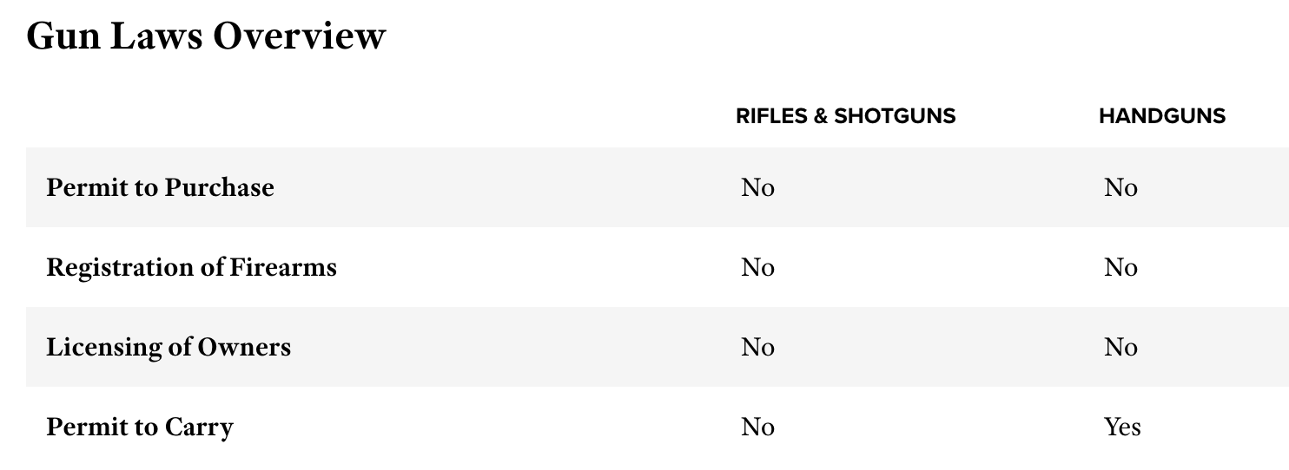Click the word Firearms in the row label
1289x470 pixels.
[282, 267]
